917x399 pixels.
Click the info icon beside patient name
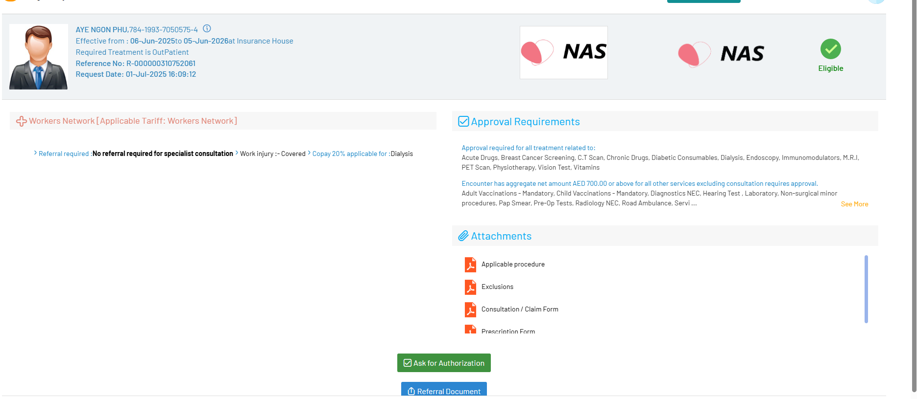[x=207, y=28]
